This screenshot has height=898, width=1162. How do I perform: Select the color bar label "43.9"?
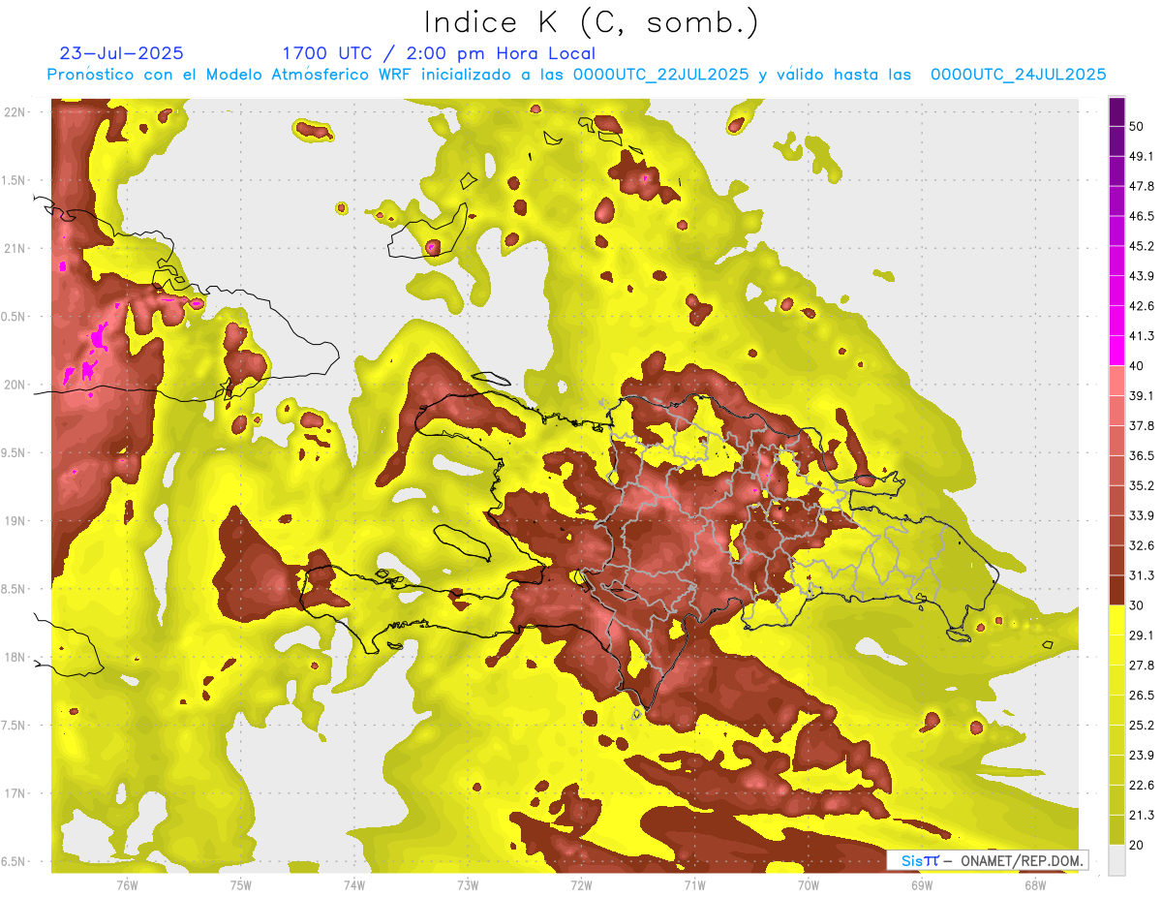click(x=1142, y=276)
